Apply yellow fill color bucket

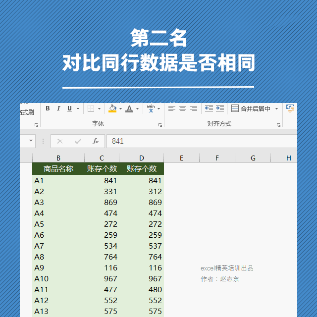point(112,108)
